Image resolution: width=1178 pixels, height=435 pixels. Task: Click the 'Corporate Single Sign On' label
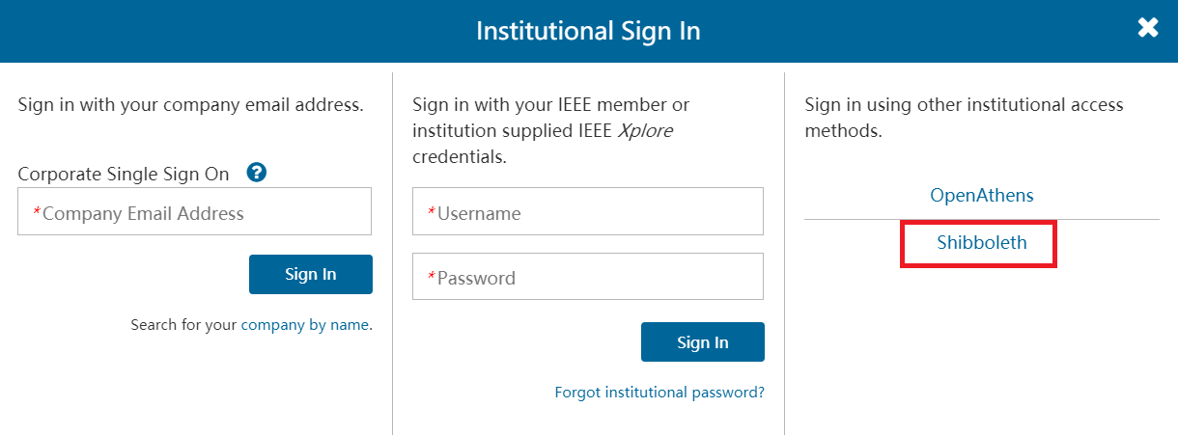tap(124, 174)
